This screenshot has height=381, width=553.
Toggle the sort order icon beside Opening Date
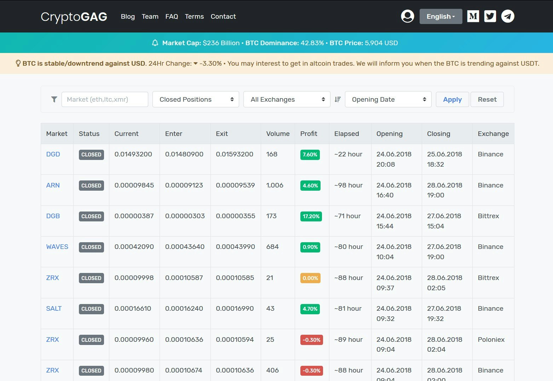tap(337, 99)
